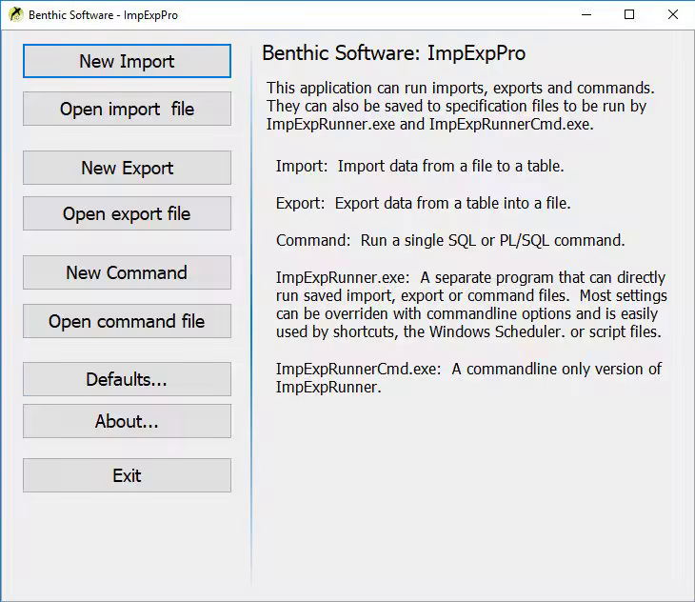Image resolution: width=695 pixels, height=602 pixels.
Task: Click the Export description line
Action: click(423, 203)
